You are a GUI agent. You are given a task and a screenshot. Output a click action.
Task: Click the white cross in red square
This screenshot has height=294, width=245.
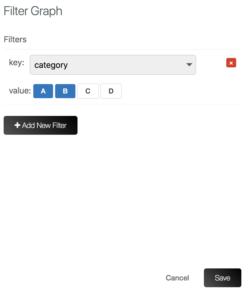tap(231, 63)
